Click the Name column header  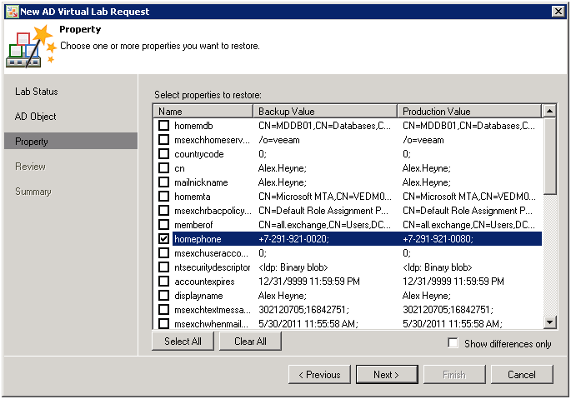203,111
